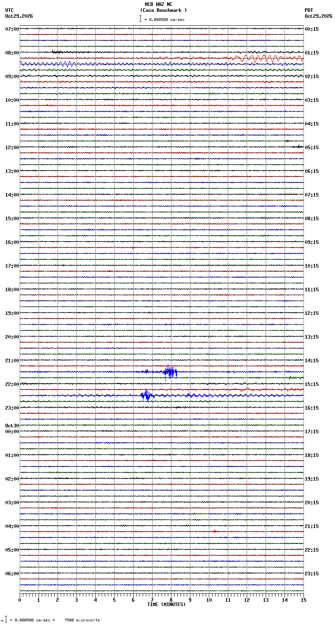Image resolution: width=335 pixels, height=625 pixels.
Task: Click the small red spike in 04:15 trace
Action: 215,531
